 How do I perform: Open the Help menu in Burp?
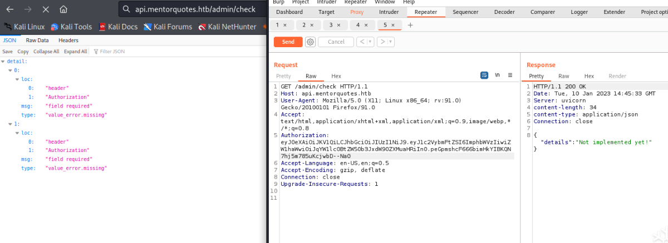pyautogui.click(x=410, y=2)
